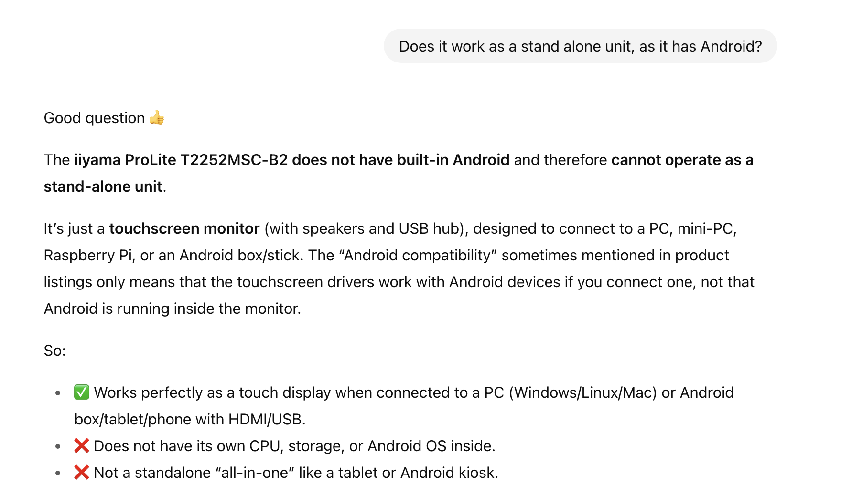Image resolution: width=841 pixels, height=495 pixels.
Task: Click the bullet about CPU, storage, Android OS
Action: point(285,446)
